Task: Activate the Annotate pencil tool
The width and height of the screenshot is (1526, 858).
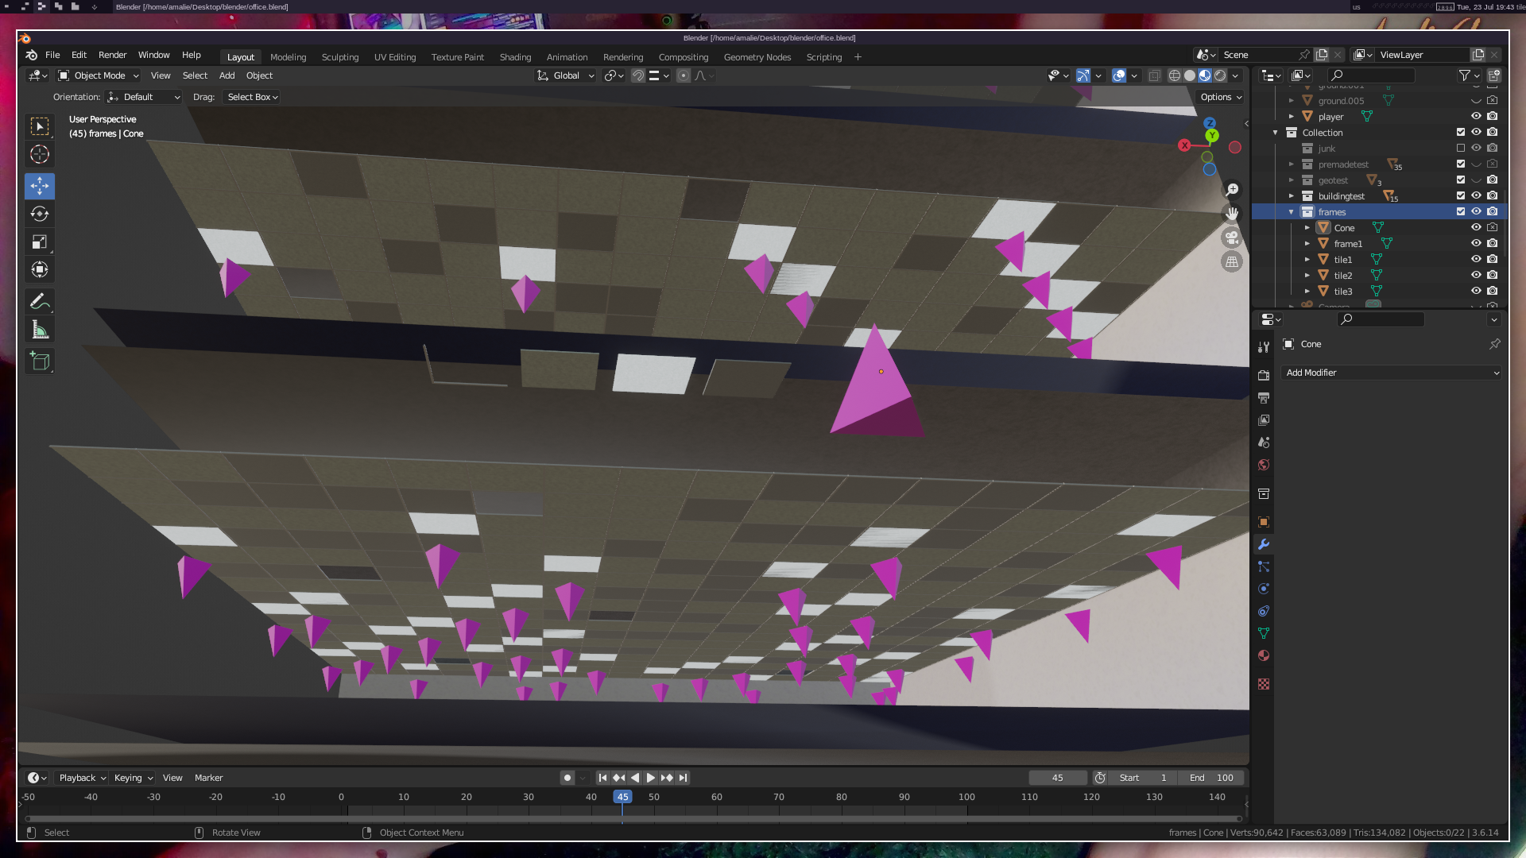Action: (x=40, y=301)
